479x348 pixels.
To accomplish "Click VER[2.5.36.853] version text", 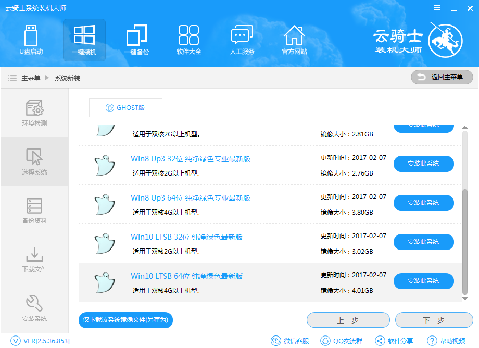I will coord(46,341).
